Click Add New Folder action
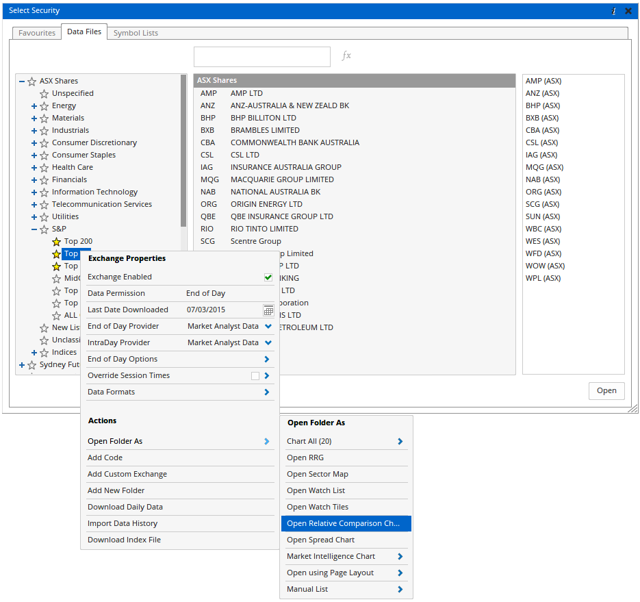640x602 pixels. click(180, 490)
